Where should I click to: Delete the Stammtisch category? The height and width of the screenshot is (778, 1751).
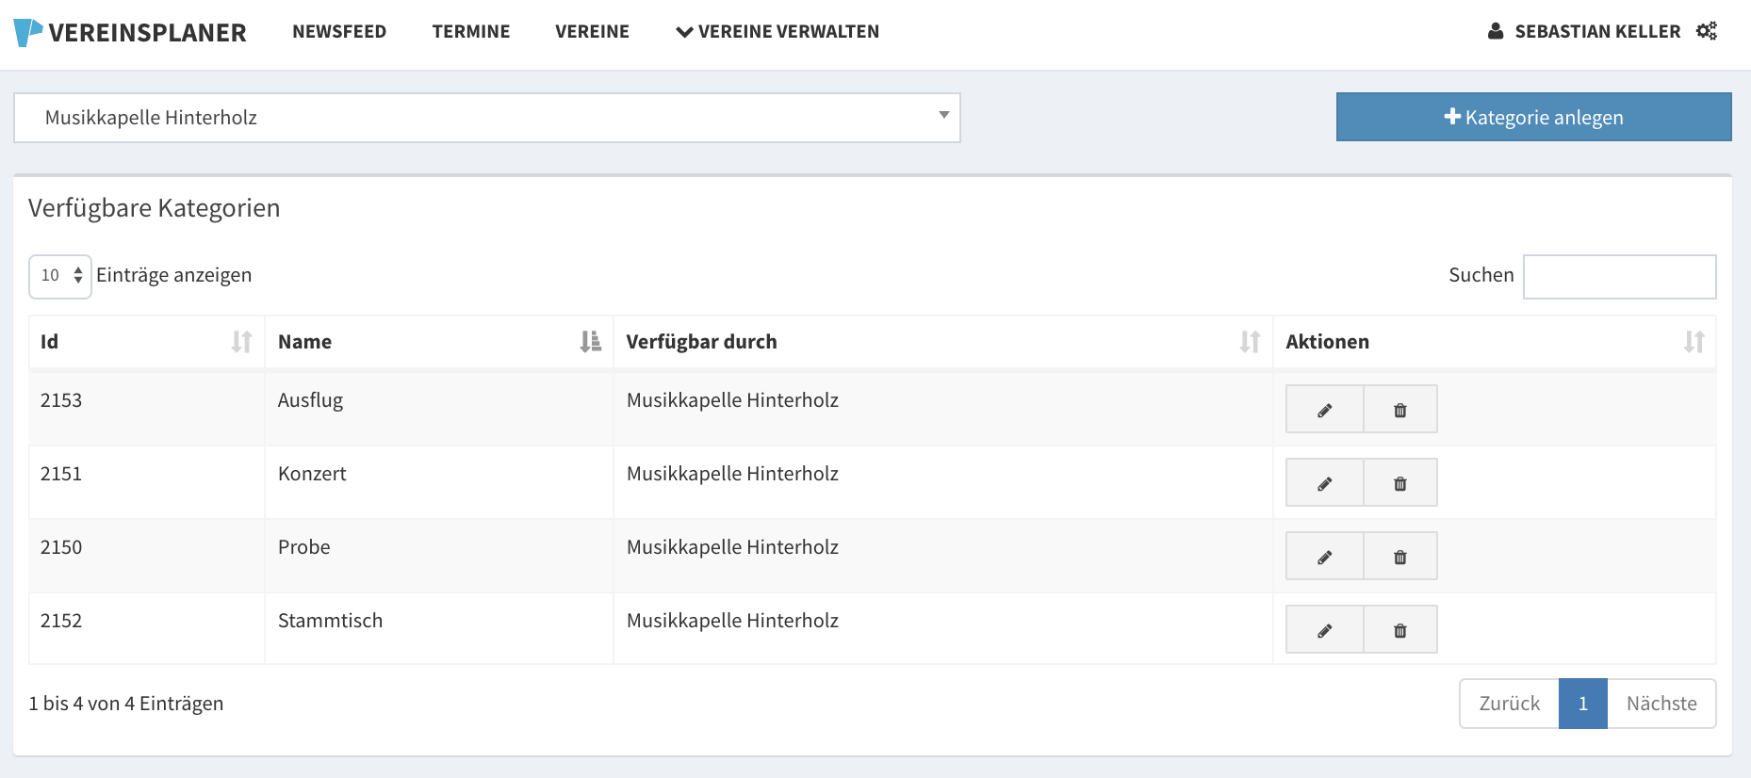(1399, 630)
